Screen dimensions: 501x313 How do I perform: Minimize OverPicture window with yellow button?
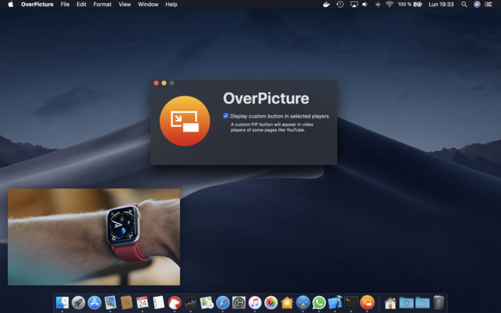click(x=164, y=83)
